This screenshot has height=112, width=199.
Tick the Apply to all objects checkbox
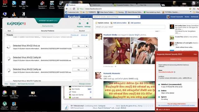(157, 109)
